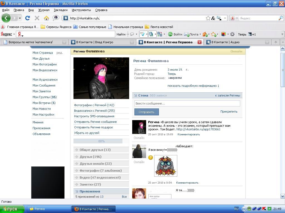The height and width of the screenshot is (213, 285).
Task: Open Мои Группы (35) in the sidebar
Action: 45,97
